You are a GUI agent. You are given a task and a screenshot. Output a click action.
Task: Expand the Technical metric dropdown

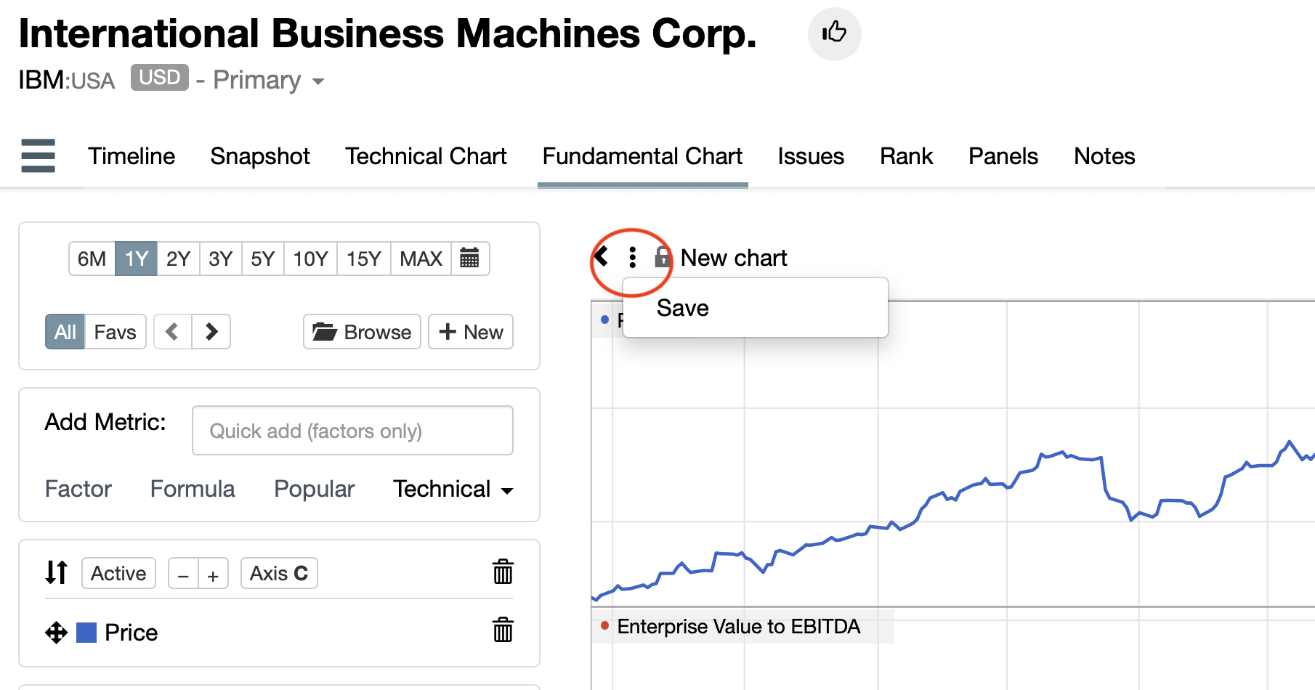coord(453,489)
